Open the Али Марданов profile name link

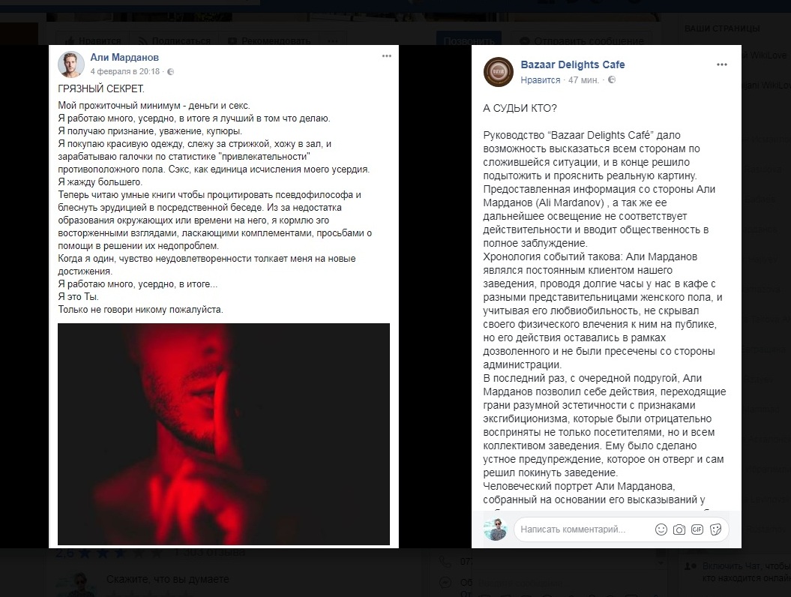[x=124, y=58]
